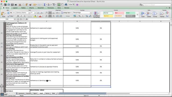Open the zoom 100% dropdown
The height and width of the screenshot is (97, 172).
73,5
